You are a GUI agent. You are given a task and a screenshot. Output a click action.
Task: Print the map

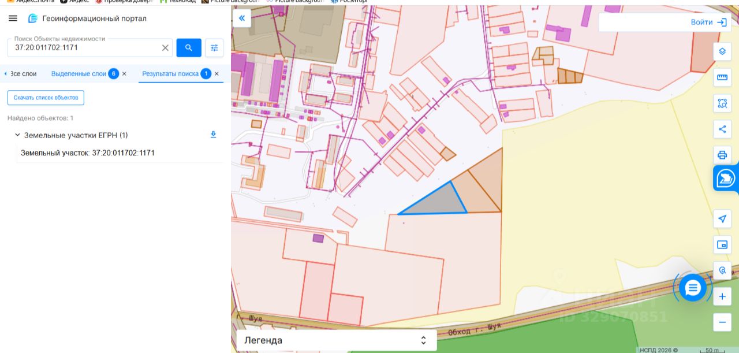coord(722,155)
